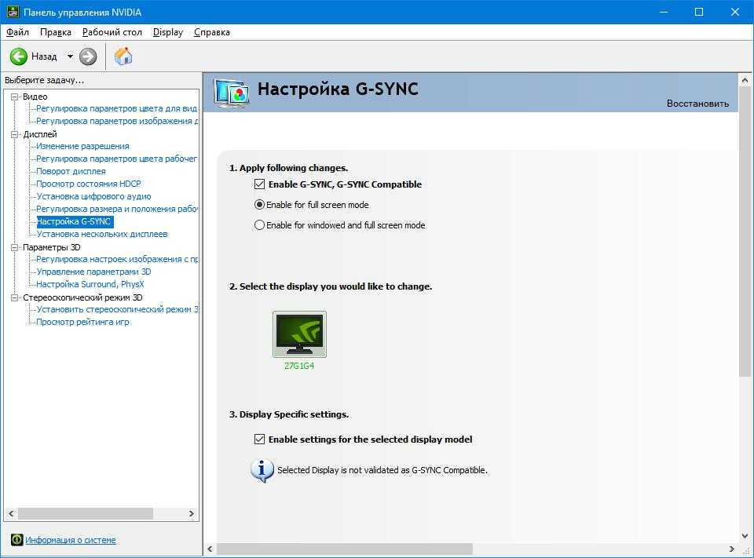Open Регулировка параметров цвета рабочего стола
754x558 pixels.
(117, 159)
